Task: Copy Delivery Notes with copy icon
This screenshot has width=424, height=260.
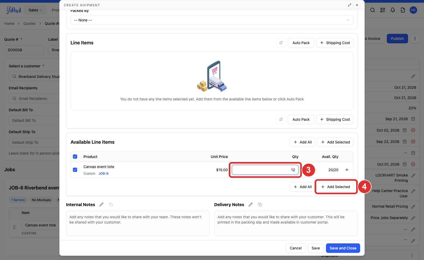Action: point(260,205)
